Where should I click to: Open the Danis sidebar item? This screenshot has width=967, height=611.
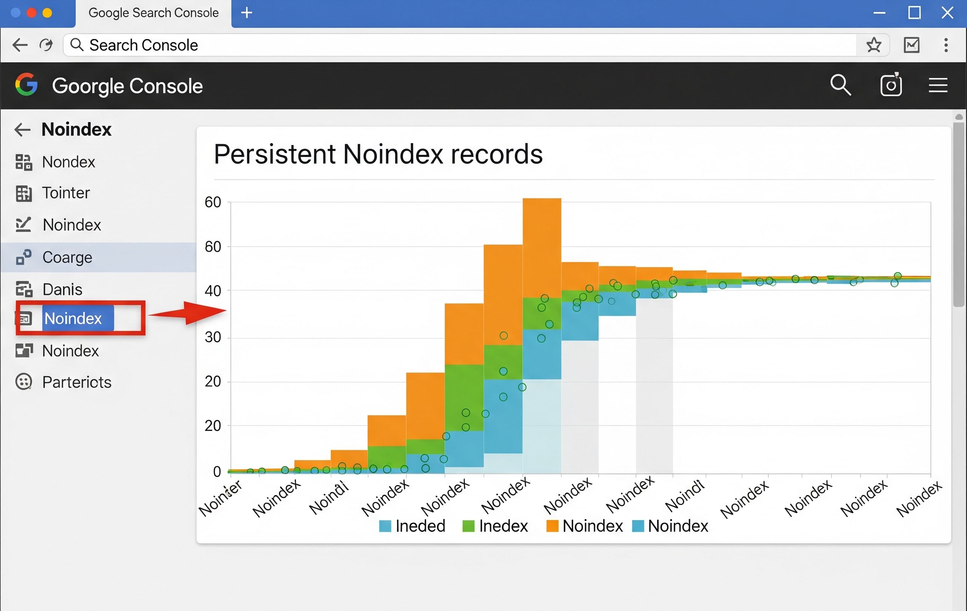(x=62, y=289)
